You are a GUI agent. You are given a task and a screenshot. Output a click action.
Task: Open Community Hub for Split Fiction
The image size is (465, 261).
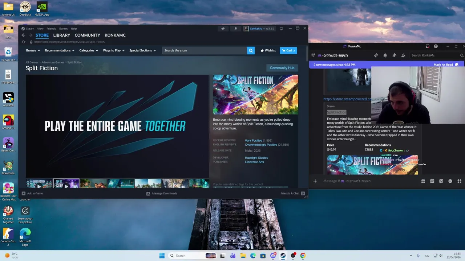point(282,68)
